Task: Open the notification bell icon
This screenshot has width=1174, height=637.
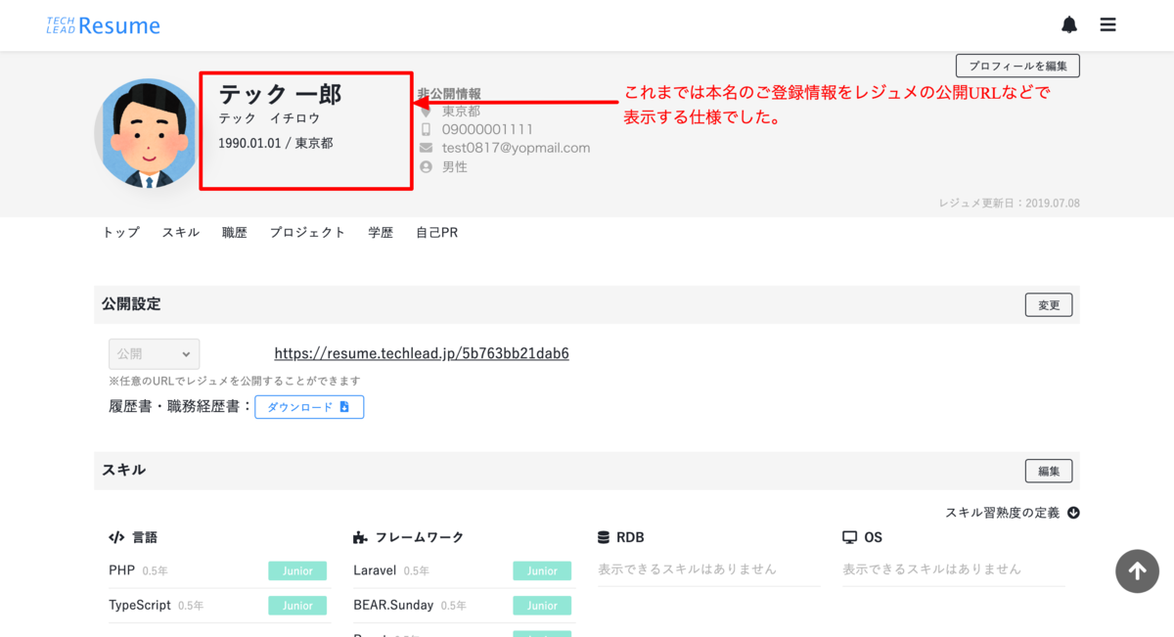Action: [1069, 25]
